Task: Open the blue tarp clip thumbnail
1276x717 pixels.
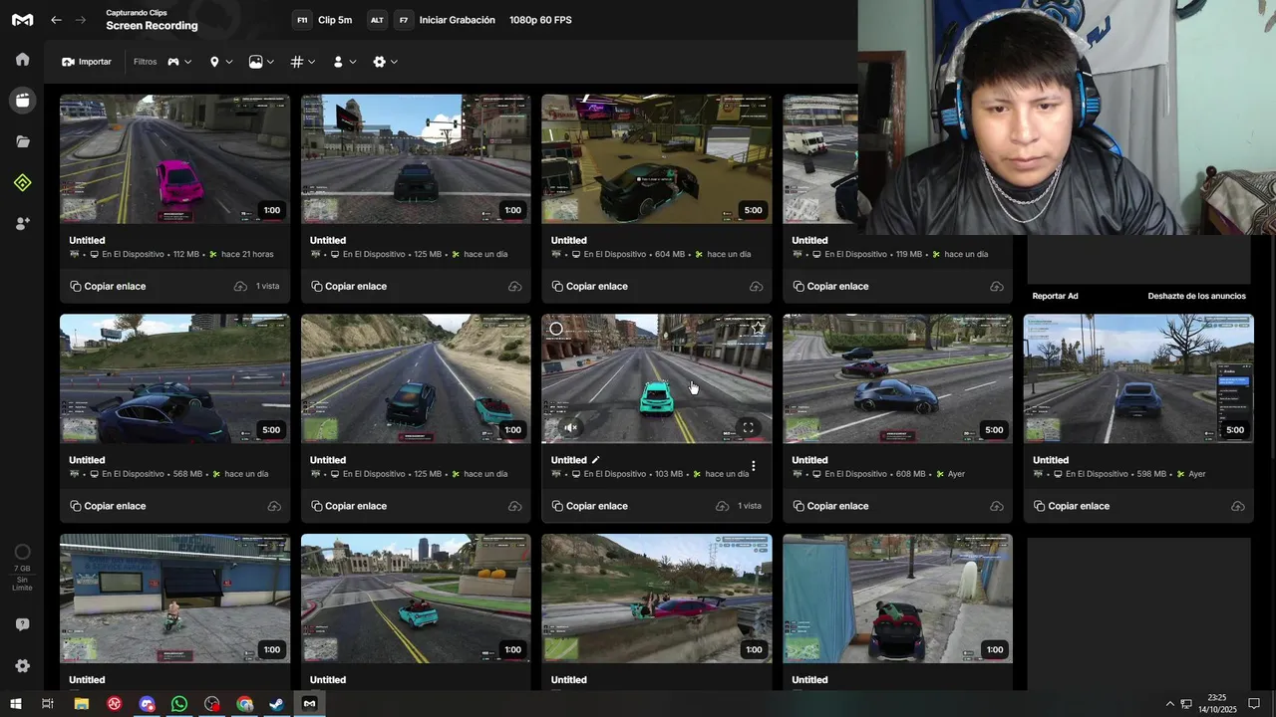Action: (897, 598)
